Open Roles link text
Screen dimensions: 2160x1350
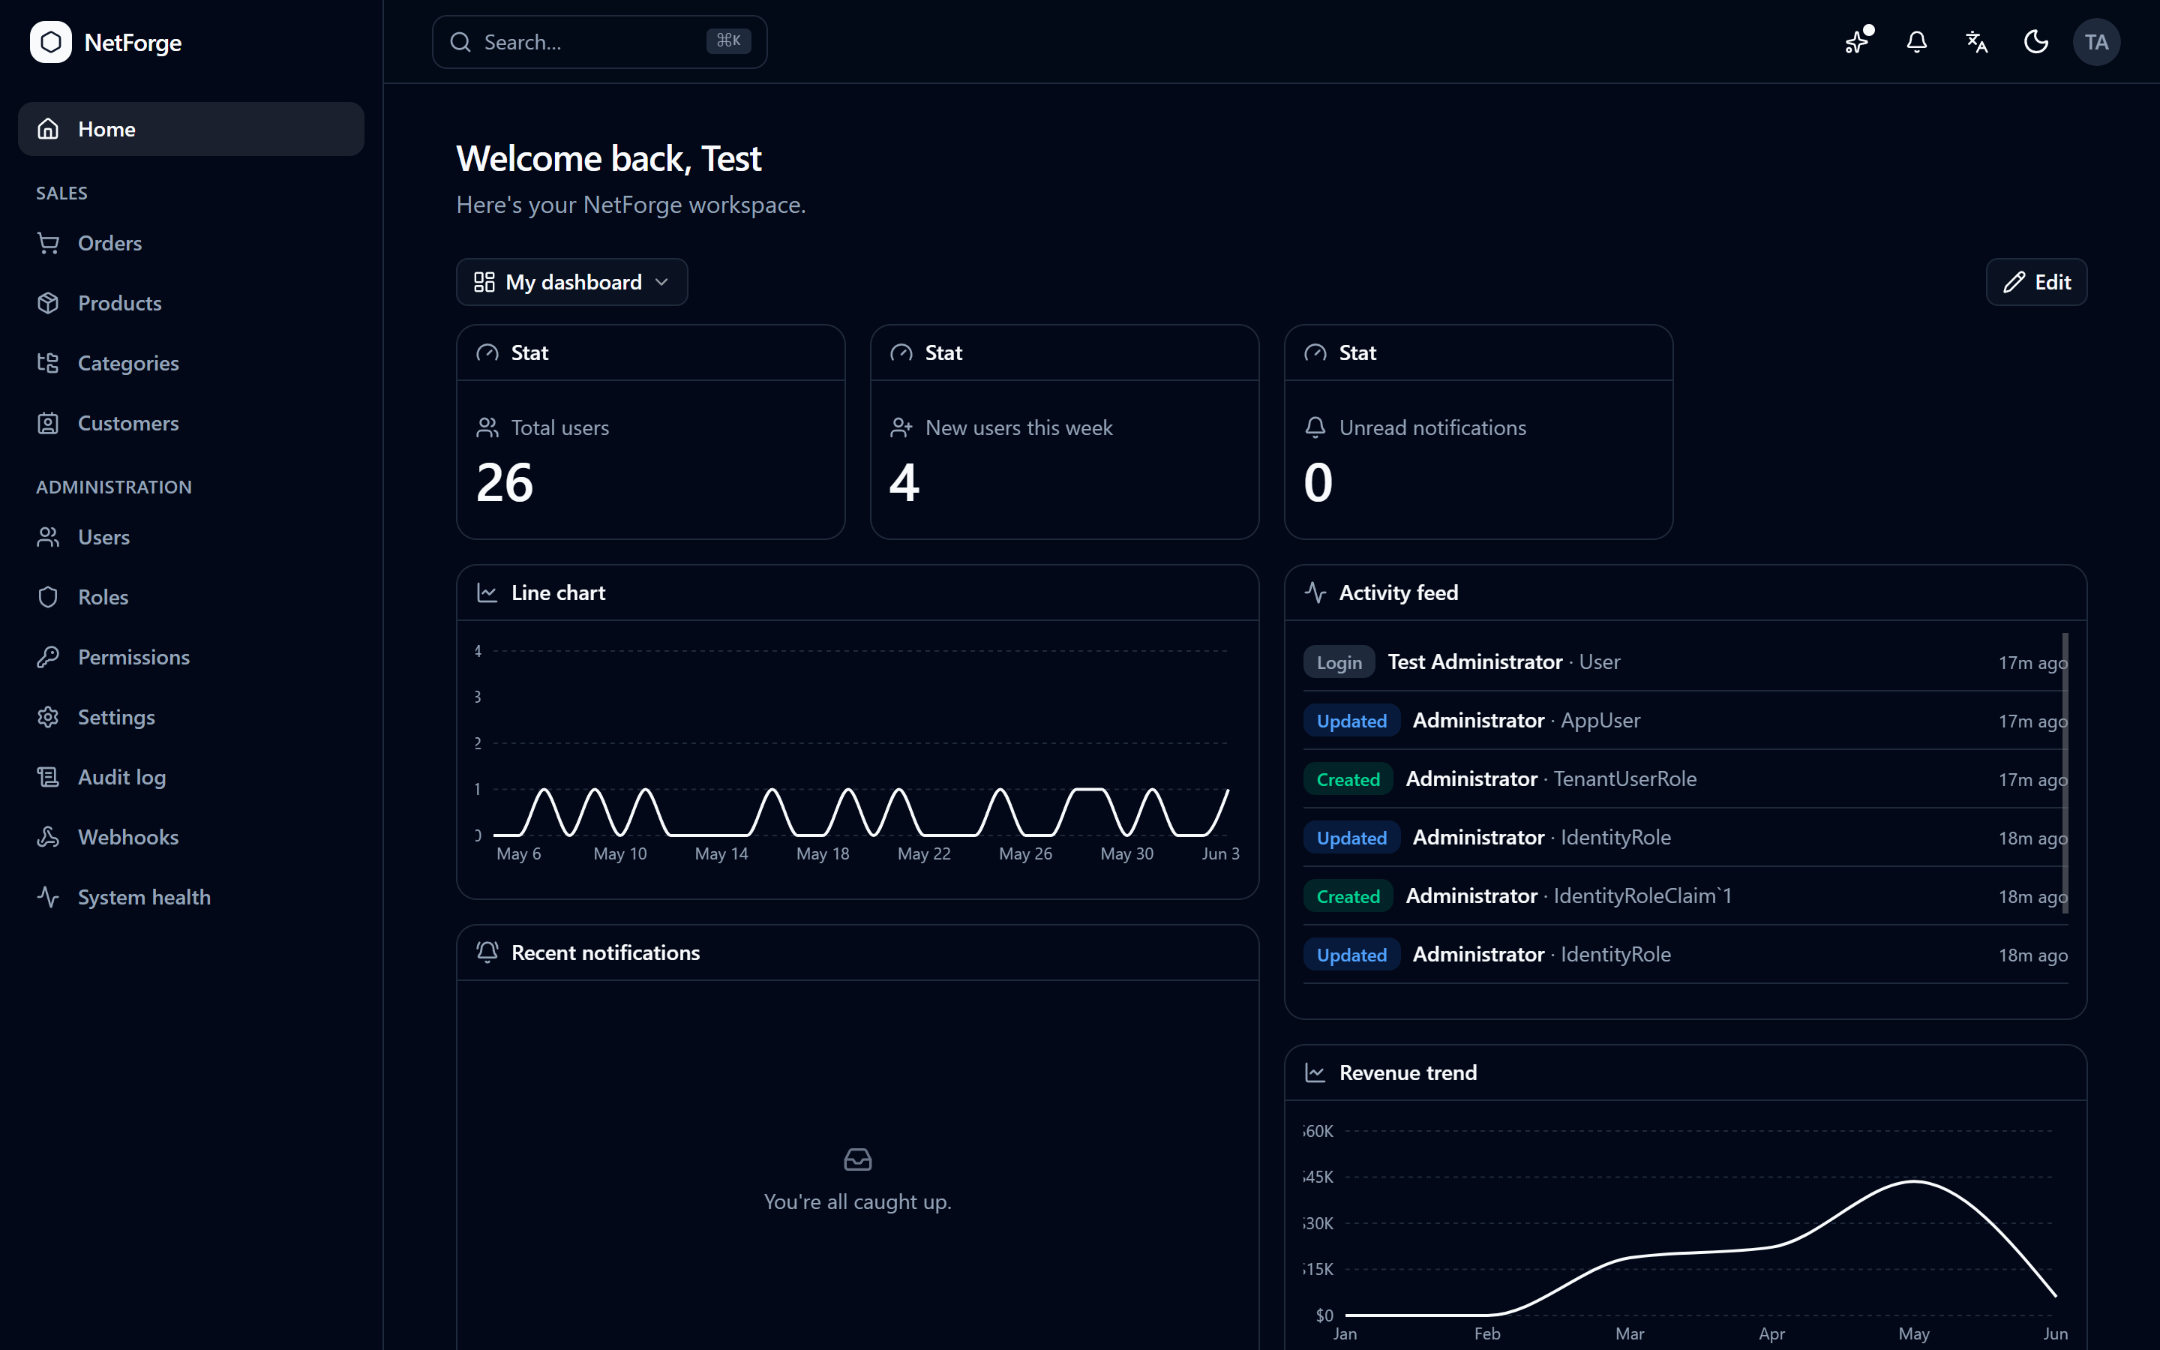[103, 597]
